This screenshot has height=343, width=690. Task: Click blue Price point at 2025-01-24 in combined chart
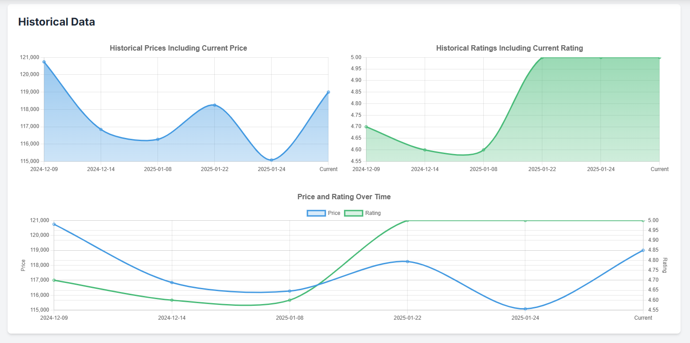coord(525,309)
